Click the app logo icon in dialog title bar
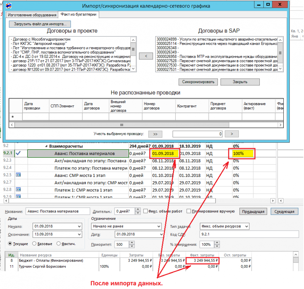 point(8,6)
